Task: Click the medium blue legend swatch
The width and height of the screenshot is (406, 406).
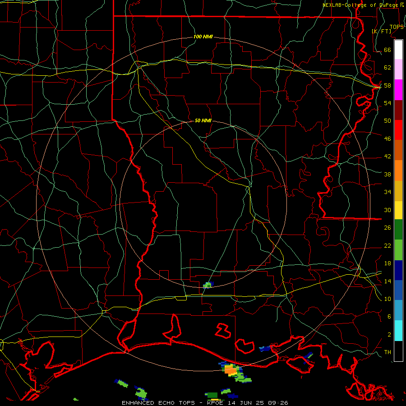Action: tap(398, 290)
